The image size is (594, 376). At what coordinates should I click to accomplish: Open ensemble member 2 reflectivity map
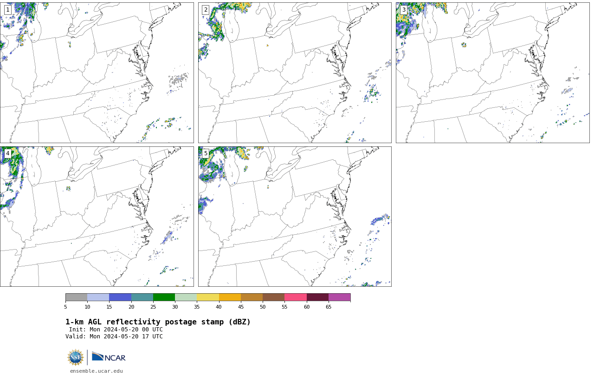click(x=295, y=73)
